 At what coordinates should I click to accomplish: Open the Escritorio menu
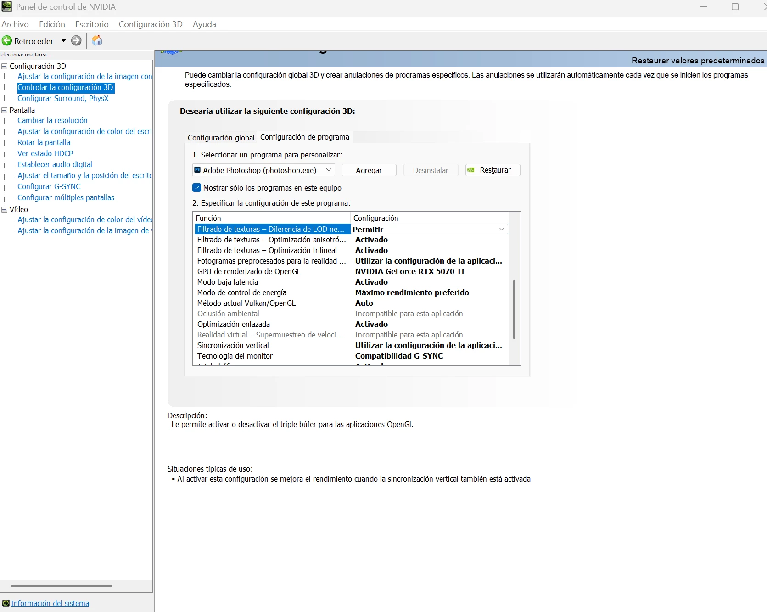tap(92, 24)
